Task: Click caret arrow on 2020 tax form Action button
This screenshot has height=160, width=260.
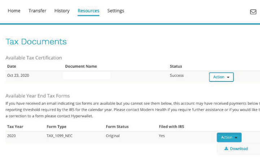Action: pos(236,138)
